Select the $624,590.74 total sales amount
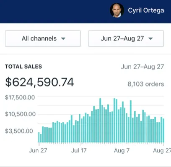Screen dimensions: 171x167 [39, 82]
